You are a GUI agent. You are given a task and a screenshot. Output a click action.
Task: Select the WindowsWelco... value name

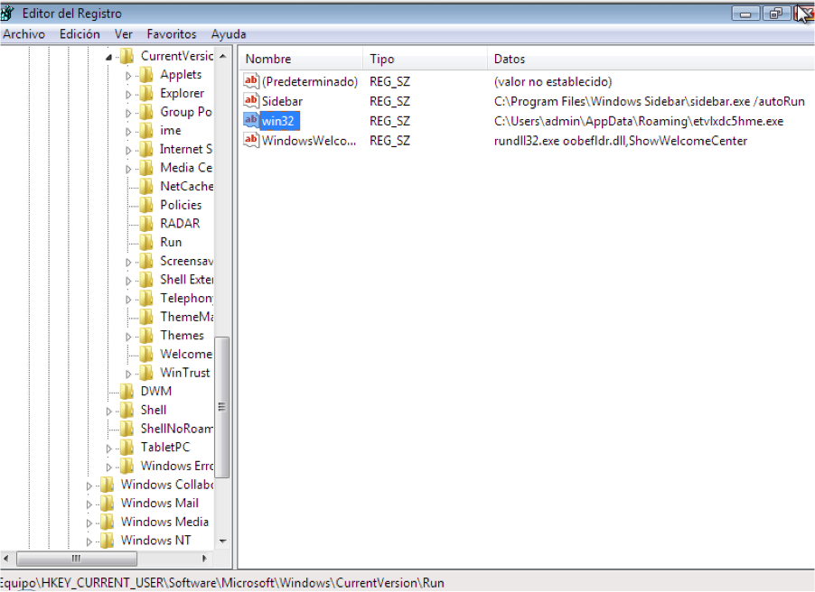[x=309, y=141]
